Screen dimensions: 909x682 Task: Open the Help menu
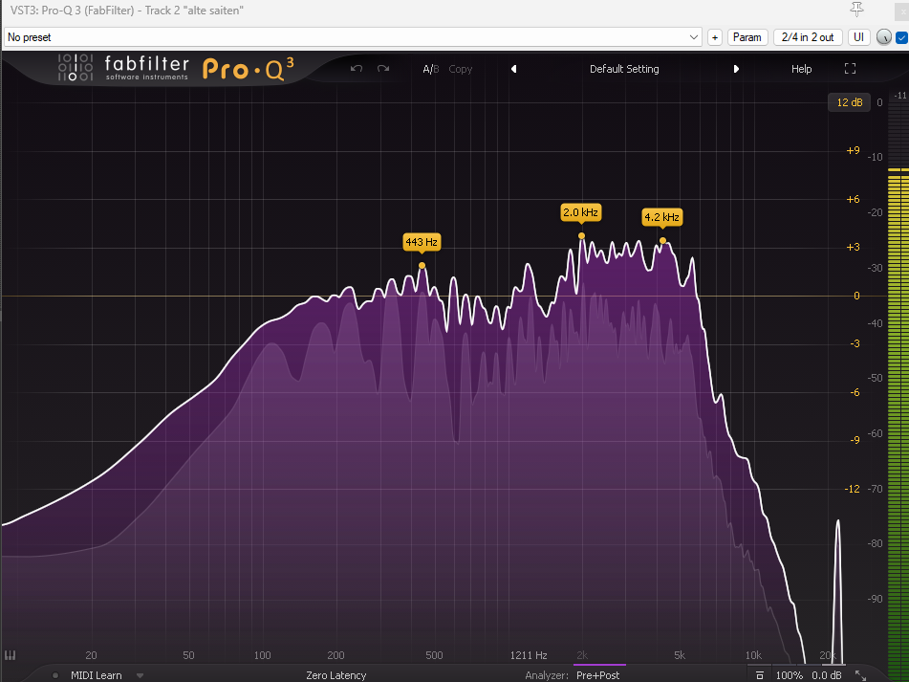coord(801,69)
